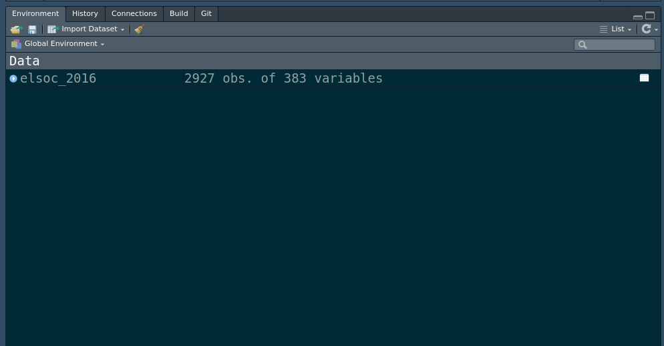The height and width of the screenshot is (346, 664).
Task: Save the workspace with the floppy disk icon
Action: coord(32,29)
